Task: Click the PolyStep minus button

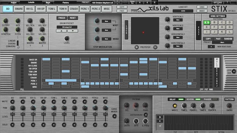Action: pyautogui.click(x=155, y=47)
